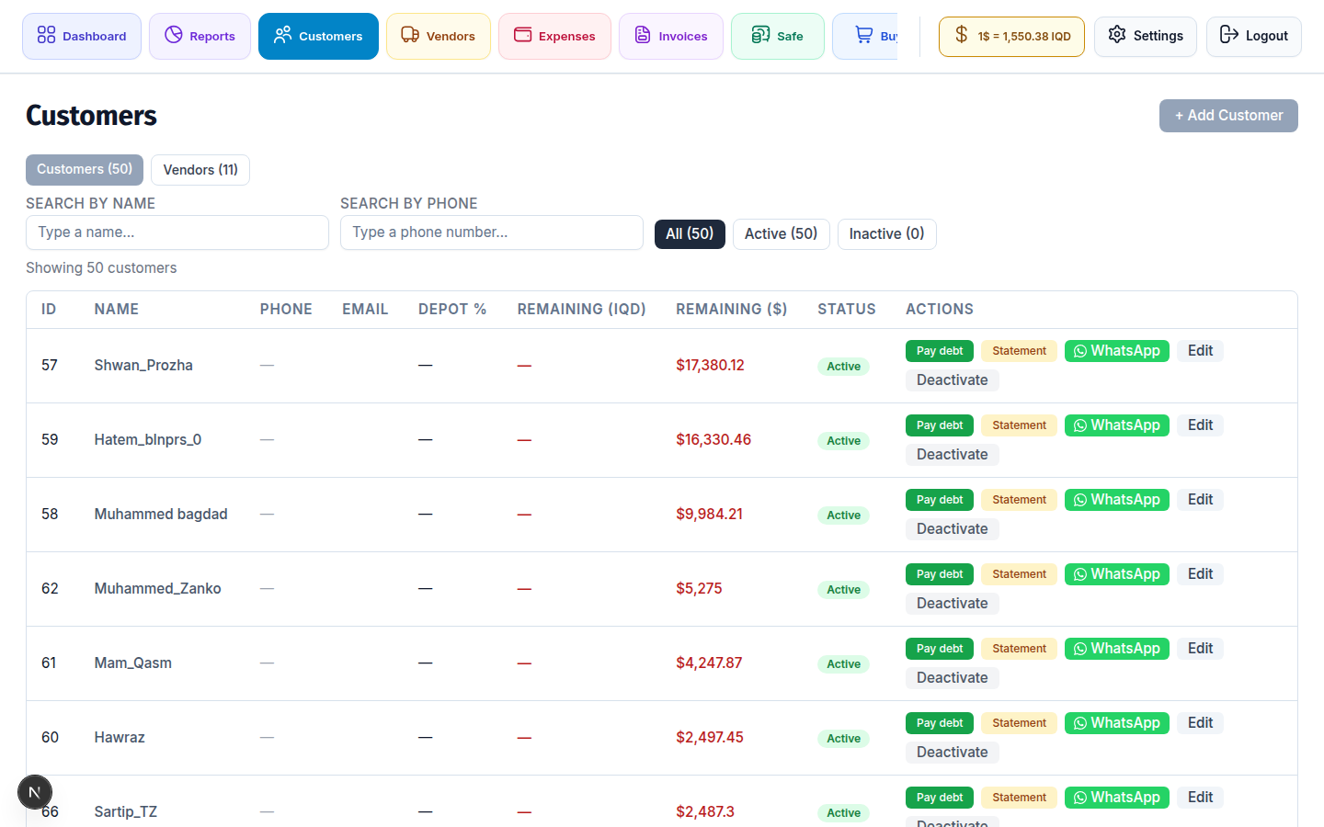Open the Reports page

(200, 36)
